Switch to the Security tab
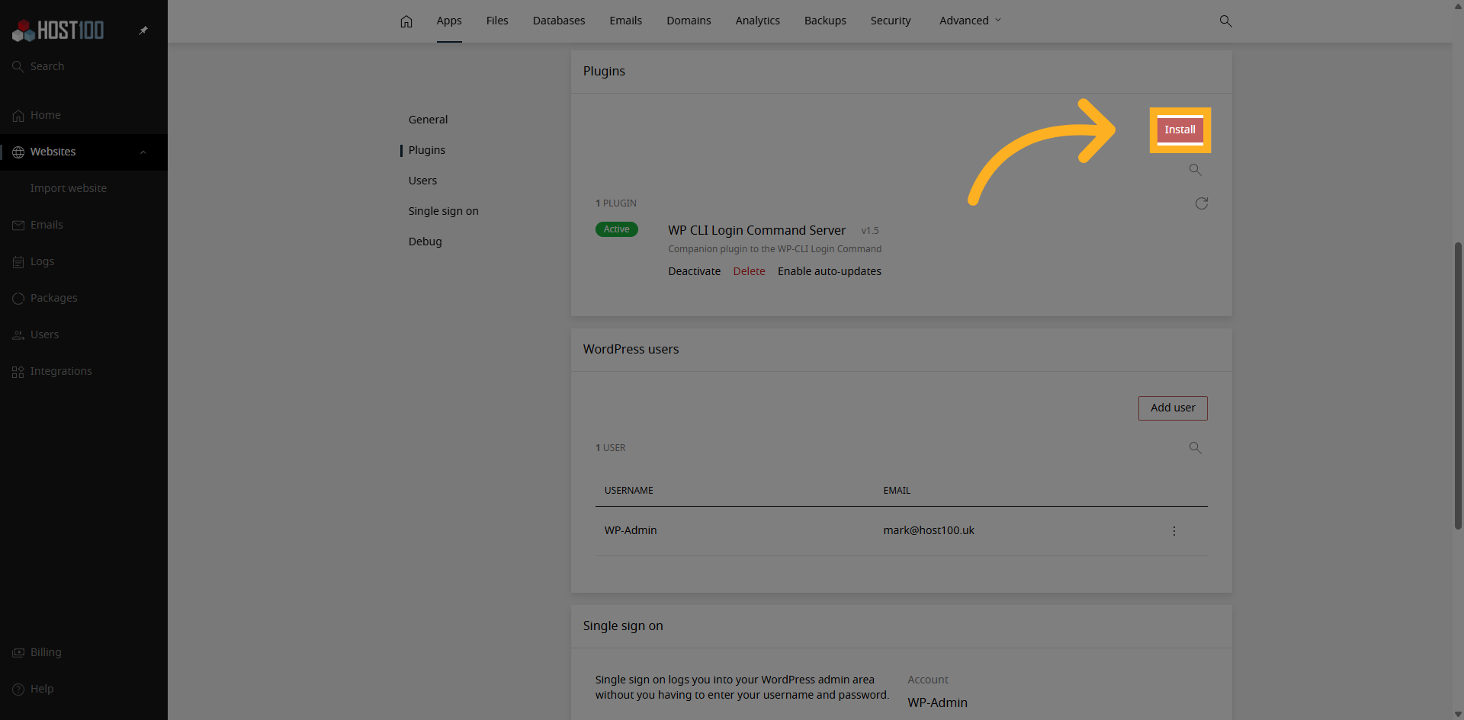The width and height of the screenshot is (1464, 720). point(891,21)
